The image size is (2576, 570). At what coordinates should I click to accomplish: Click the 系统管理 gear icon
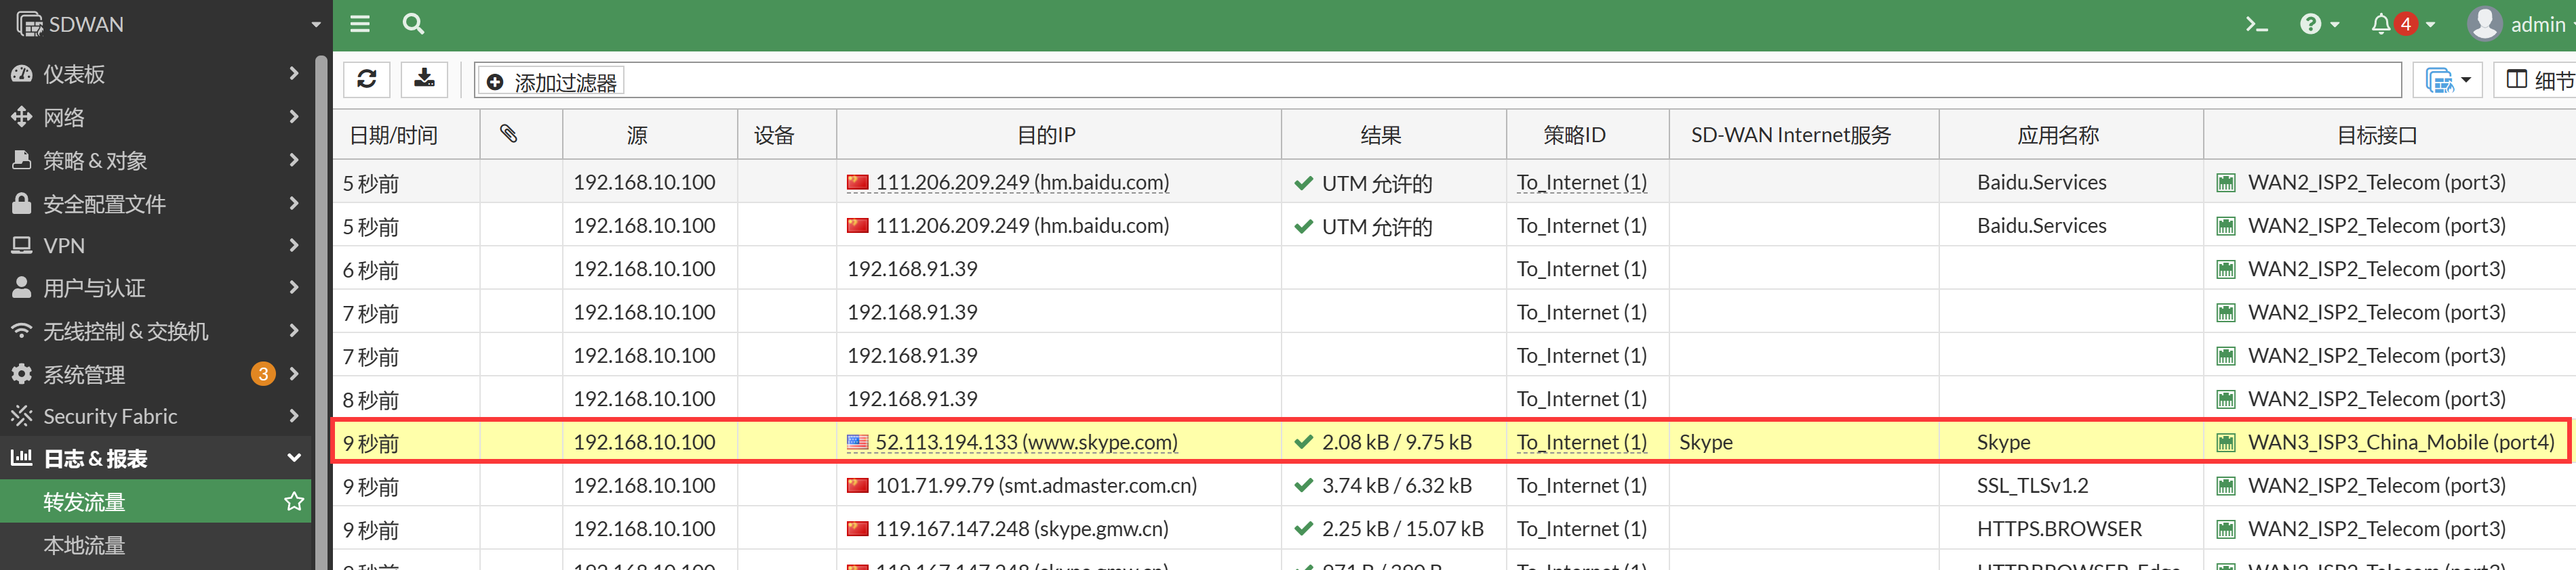[x=21, y=374]
